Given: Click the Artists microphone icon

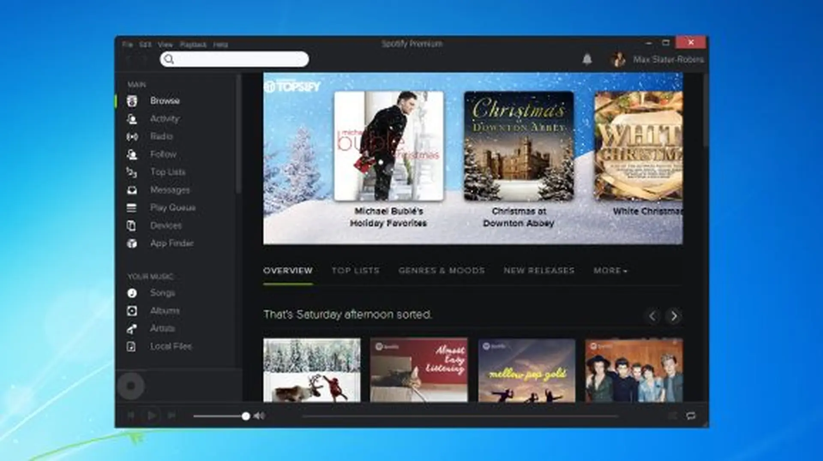Looking at the screenshot, I should (132, 329).
